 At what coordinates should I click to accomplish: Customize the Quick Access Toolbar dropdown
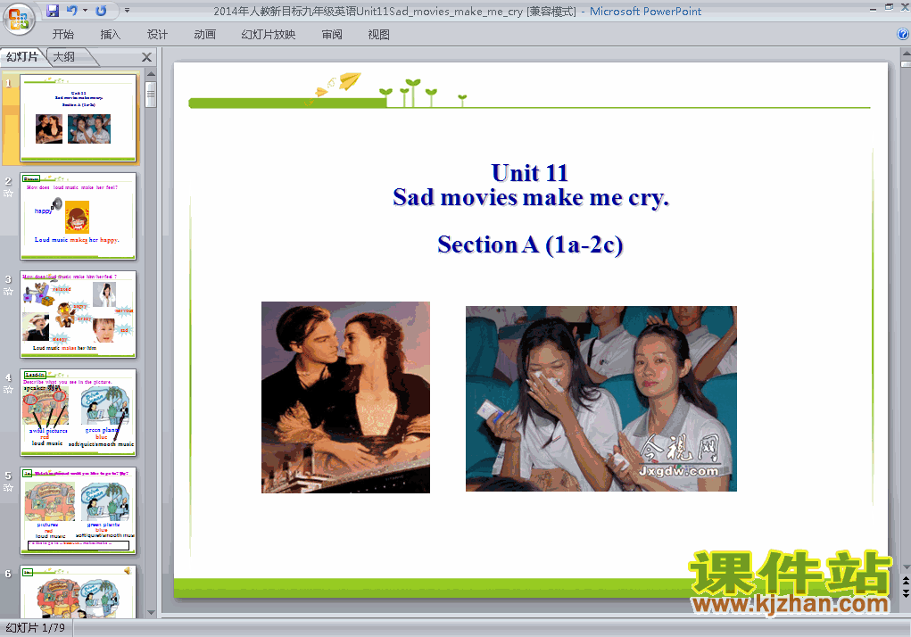127,11
